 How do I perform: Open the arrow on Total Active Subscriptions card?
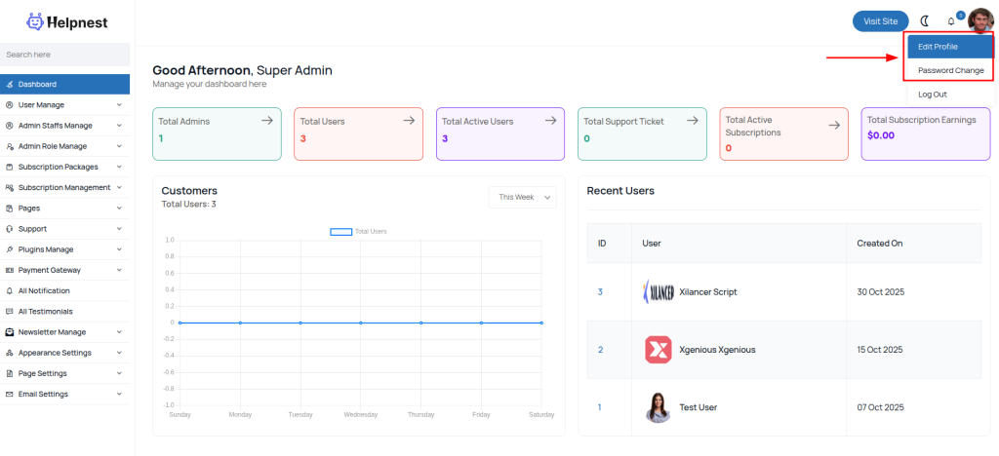(x=834, y=125)
